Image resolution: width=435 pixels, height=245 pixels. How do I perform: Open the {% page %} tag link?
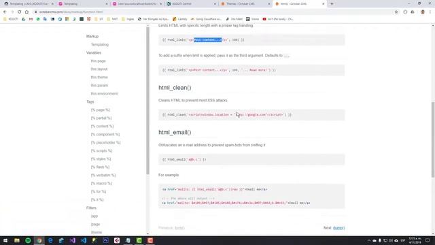pos(100,110)
